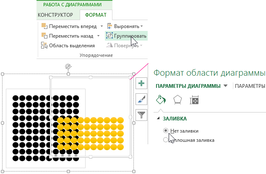The image size is (266, 174).
Task: Open chart styles paintbrush button
Action: click(x=141, y=99)
